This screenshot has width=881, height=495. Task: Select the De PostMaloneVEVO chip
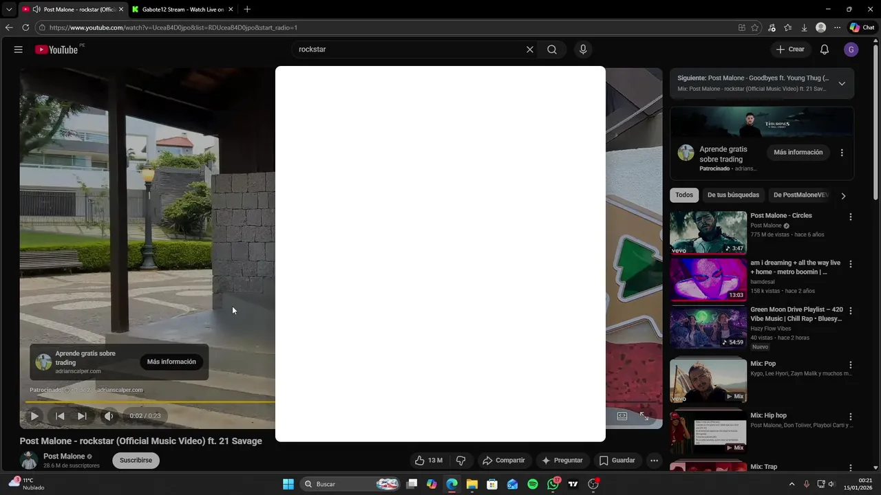pyautogui.click(x=800, y=195)
